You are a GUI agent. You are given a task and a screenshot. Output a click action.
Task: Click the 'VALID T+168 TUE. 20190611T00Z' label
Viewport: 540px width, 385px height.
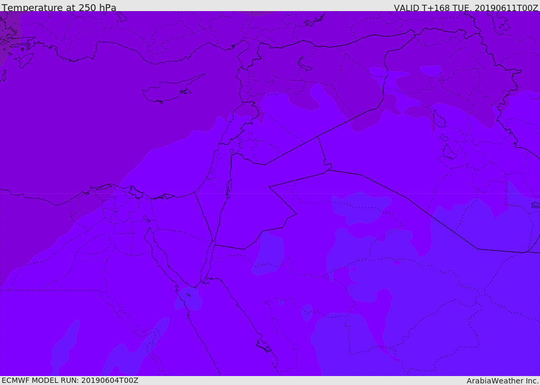[x=466, y=8]
